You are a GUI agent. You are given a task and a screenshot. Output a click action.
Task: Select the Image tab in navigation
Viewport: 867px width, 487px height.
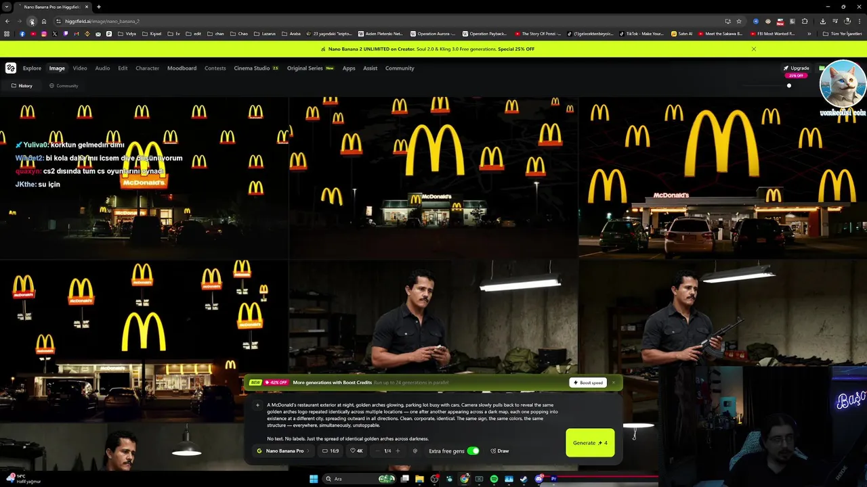click(x=57, y=68)
